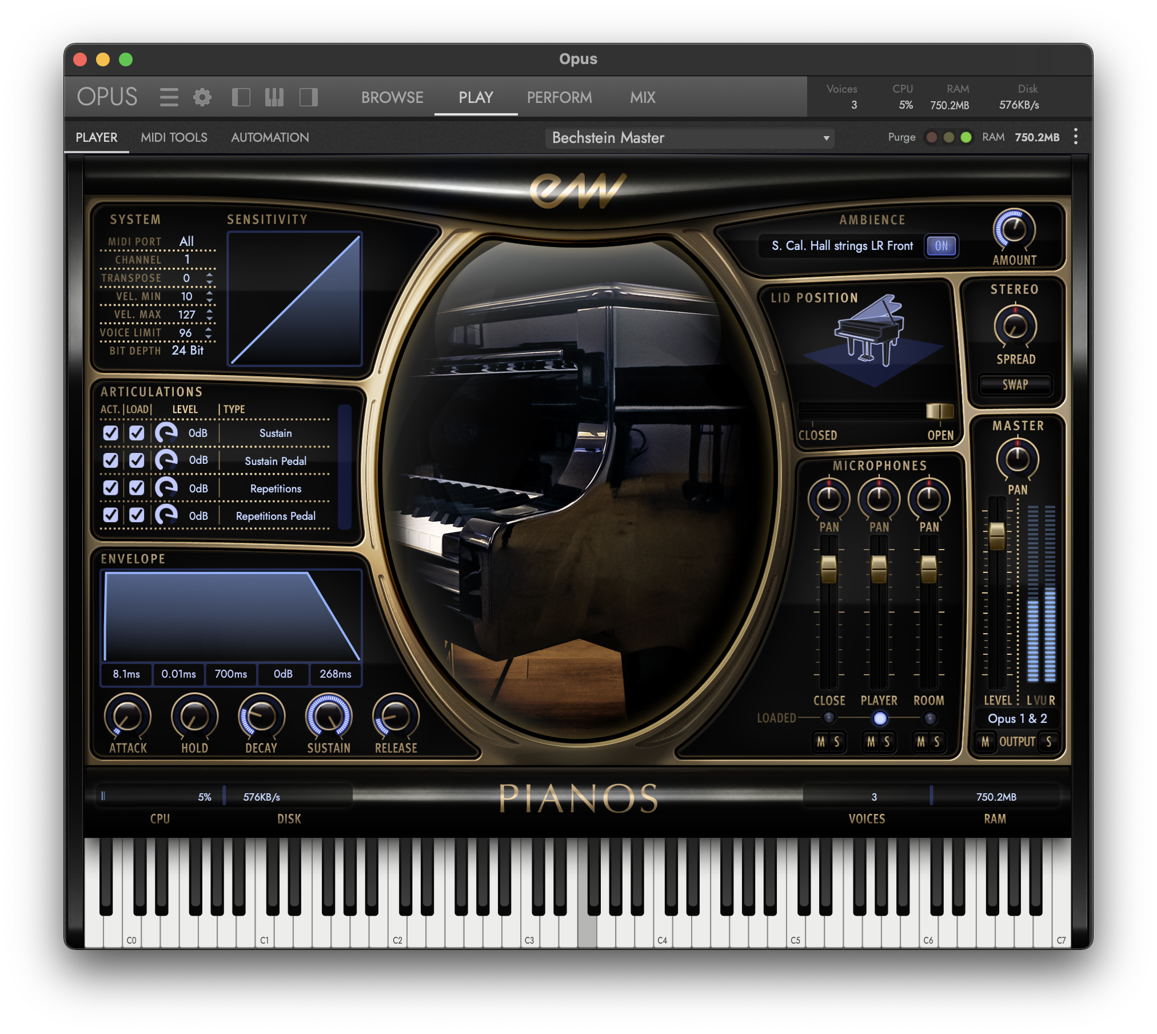This screenshot has width=1157, height=1034.
Task: Toggle the right panel icon
Action: pyautogui.click(x=308, y=97)
